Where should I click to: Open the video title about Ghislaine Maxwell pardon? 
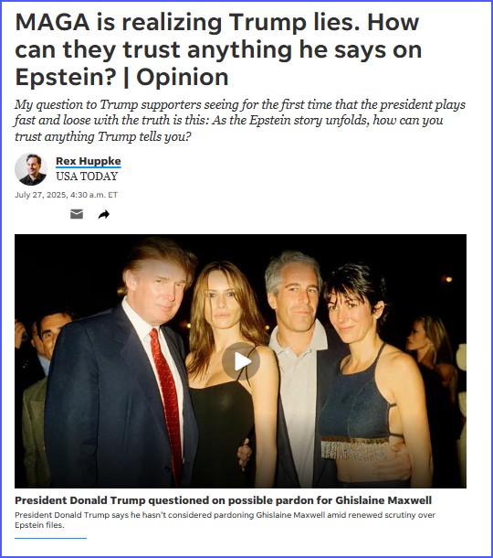coord(223,500)
